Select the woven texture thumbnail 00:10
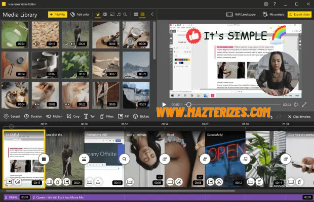Image resolution: width=314 pixels, height=202 pixels. pyautogui.click(x=46, y=35)
